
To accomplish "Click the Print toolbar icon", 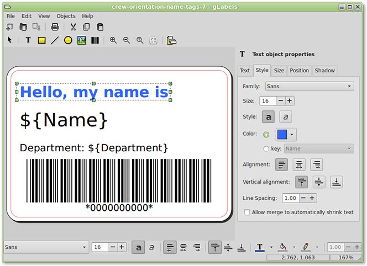I will pyautogui.click(x=55, y=27).
